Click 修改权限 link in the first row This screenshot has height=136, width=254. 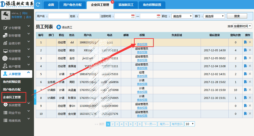coord(142,44)
